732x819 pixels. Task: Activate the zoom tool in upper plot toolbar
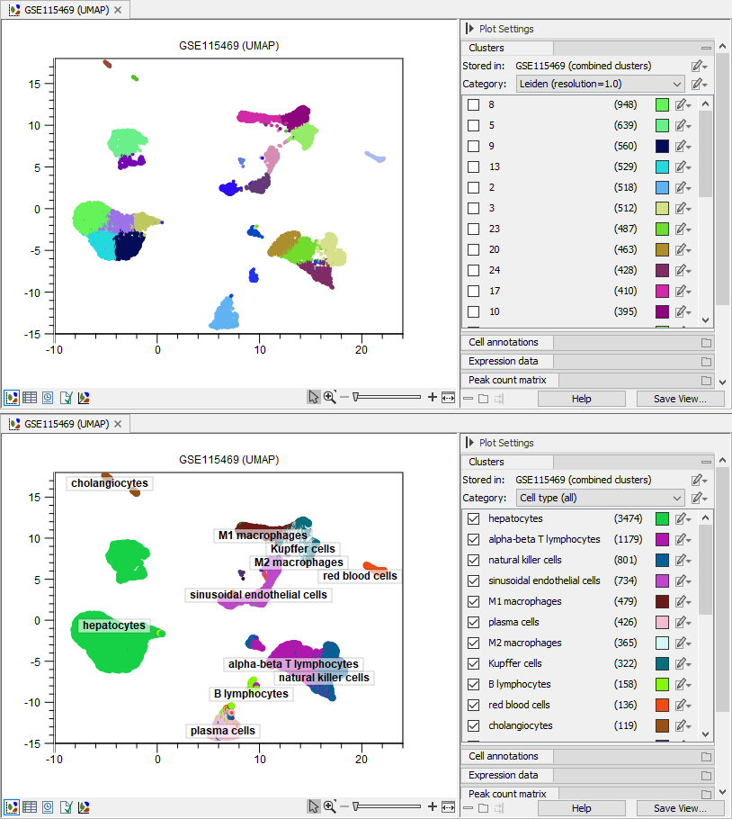coord(329,397)
